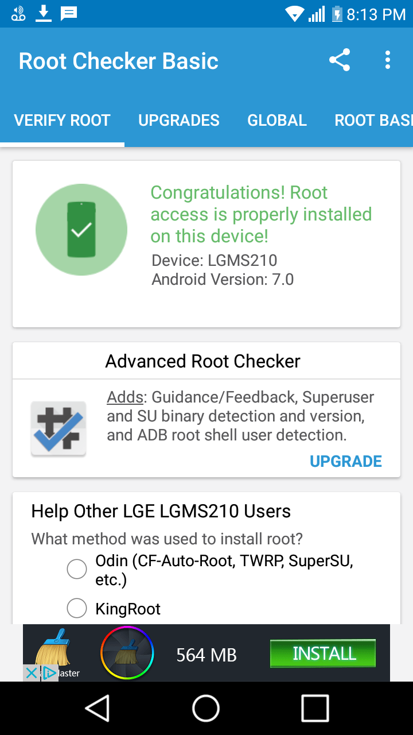This screenshot has height=735, width=413.
Task: Tap the share icon
Action: [340, 60]
